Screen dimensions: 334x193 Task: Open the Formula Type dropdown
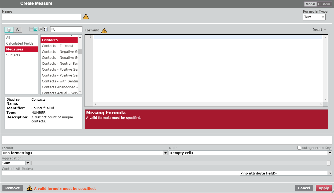point(314,17)
